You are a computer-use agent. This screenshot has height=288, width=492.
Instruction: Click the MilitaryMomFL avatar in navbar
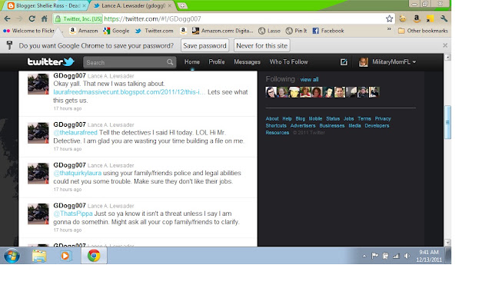point(364,62)
